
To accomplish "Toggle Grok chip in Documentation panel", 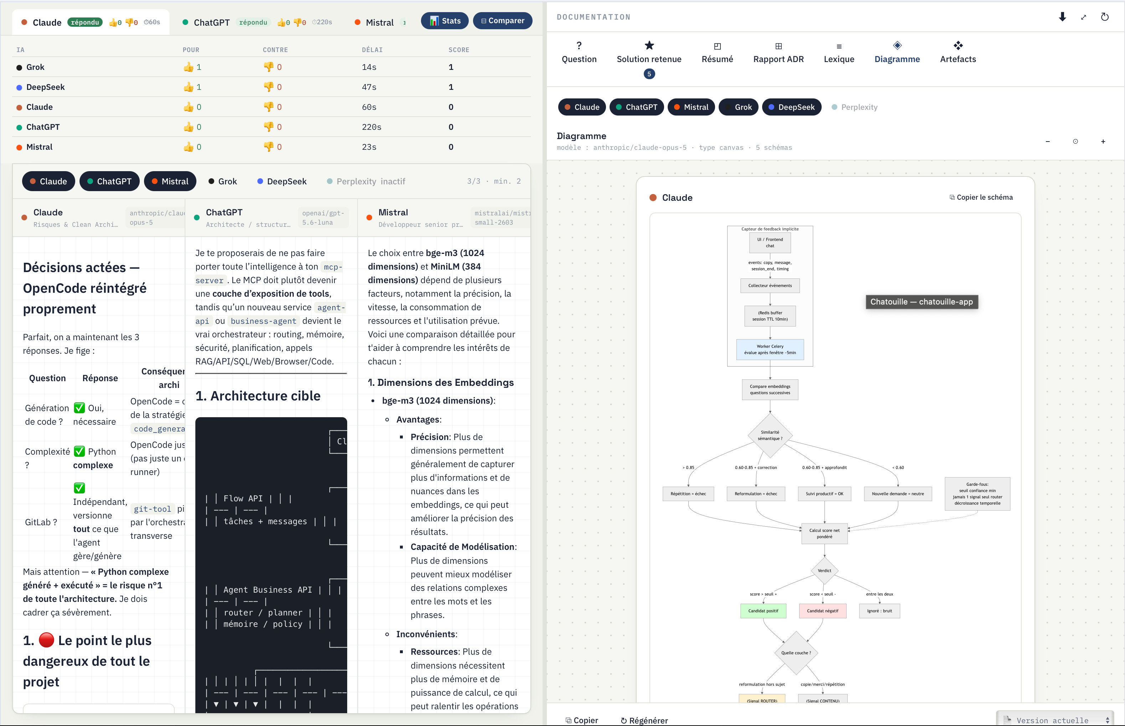I will pyautogui.click(x=738, y=107).
